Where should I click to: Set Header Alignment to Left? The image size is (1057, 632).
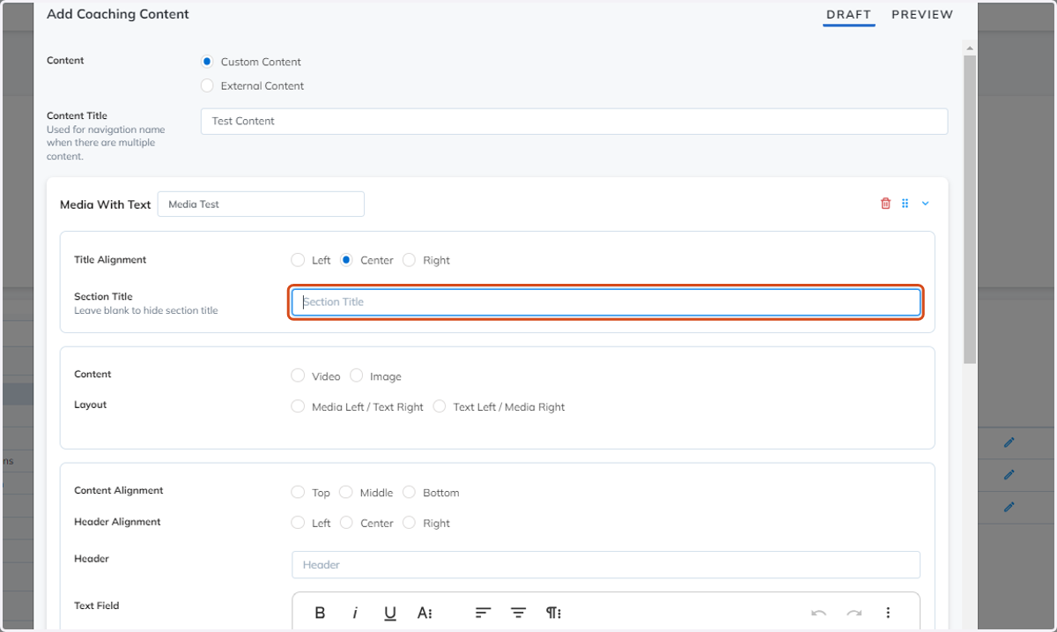tap(298, 523)
